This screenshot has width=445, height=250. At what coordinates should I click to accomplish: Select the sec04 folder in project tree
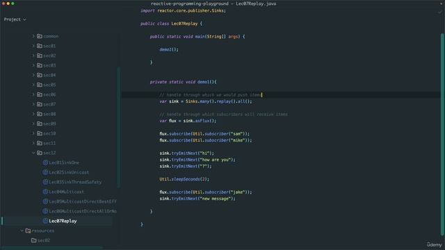pos(49,75)
